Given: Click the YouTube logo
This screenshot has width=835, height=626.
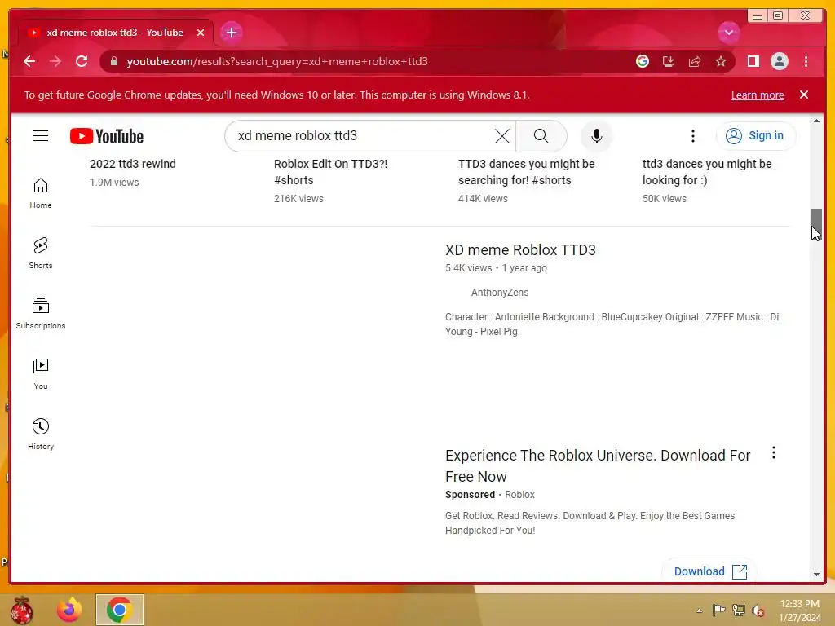Looking at the screenshot, I should click(x=107, y=136).
